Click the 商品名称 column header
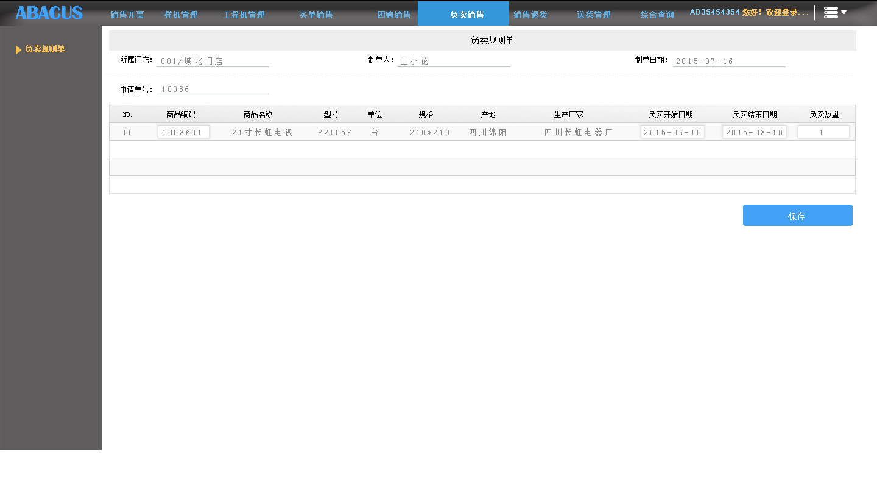The width and height of the screenshot is (877, 487). (x=258, y=114)
